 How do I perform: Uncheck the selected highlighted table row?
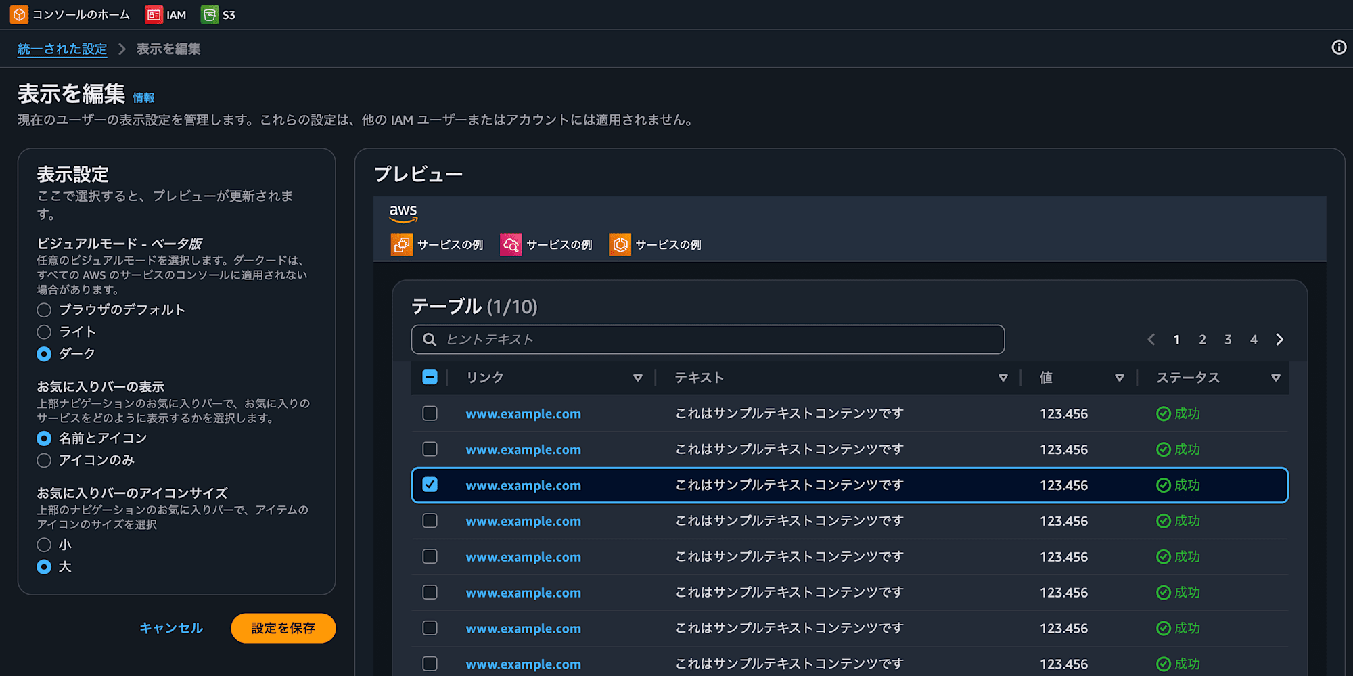pos(430,485)
